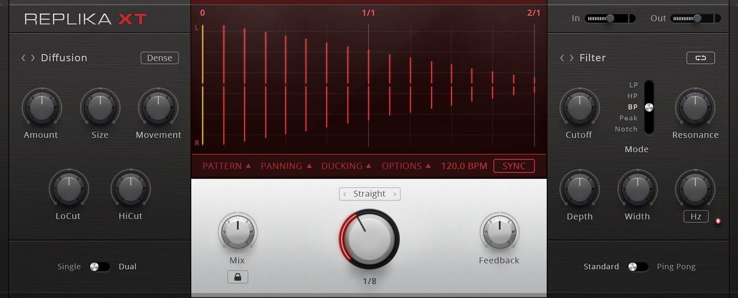738x298 pixels.
Task: Select previous Diffusion effect with left arrow
Action: click(x=24, y=58)
